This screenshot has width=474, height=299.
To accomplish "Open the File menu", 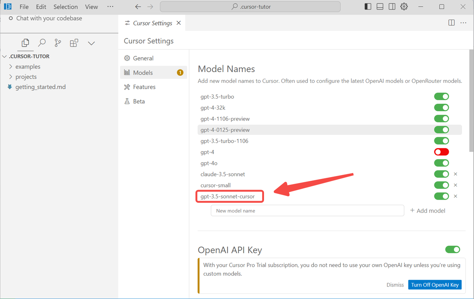I will tap(24, 7).
